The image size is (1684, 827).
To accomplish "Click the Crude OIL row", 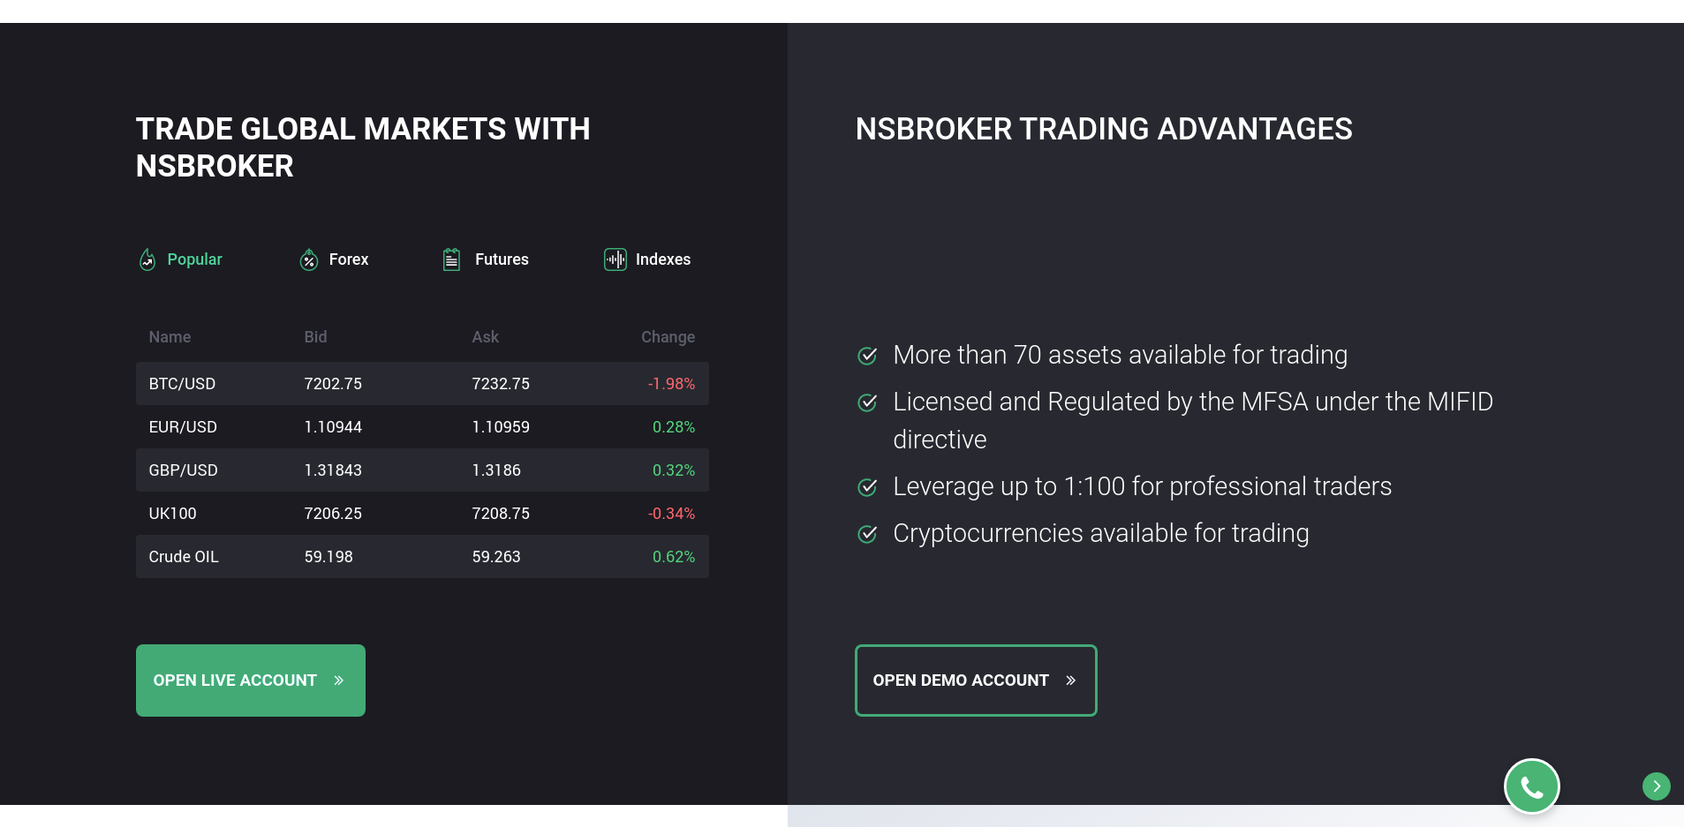I will coord(422,557).
